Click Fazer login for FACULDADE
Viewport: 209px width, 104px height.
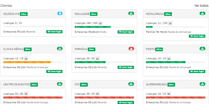pos(126,32)
